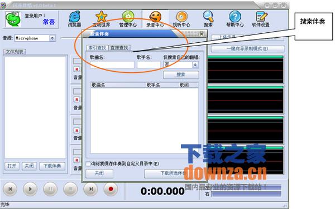Open the 管理中心 green gear icon

click(x=128, y=17)
